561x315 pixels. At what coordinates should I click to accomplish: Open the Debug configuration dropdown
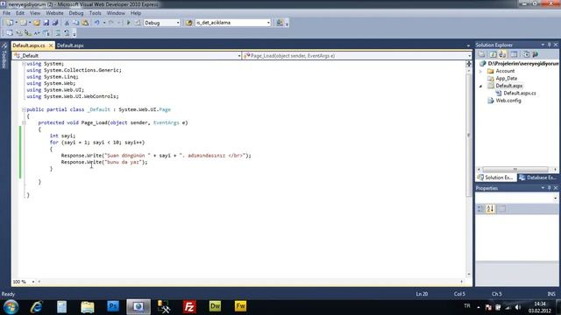(178, 23)
